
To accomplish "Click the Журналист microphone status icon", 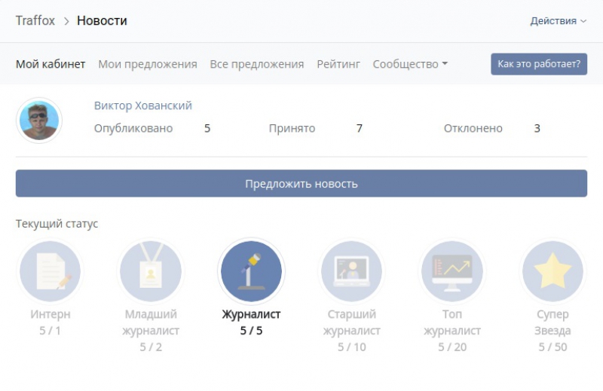I will 251,271.
